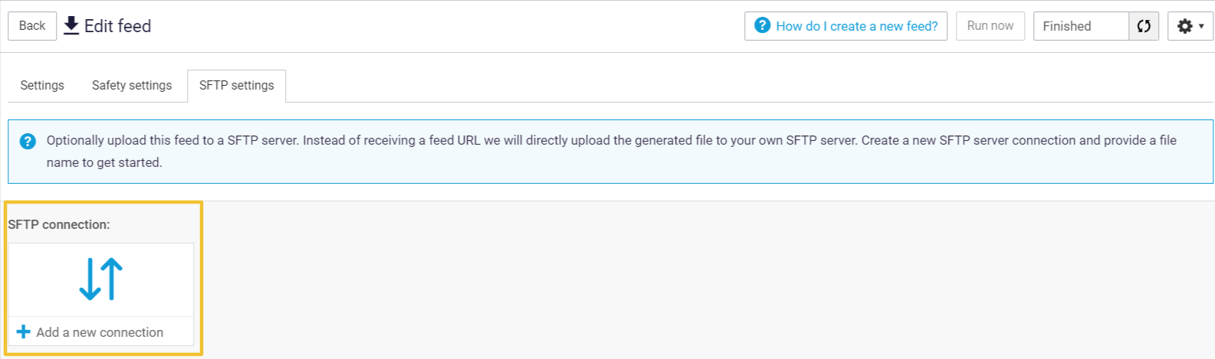The width and height of the screenshot is (1215, 359).
Task: Go back using the Back button
Action: (x=32, y=25)
